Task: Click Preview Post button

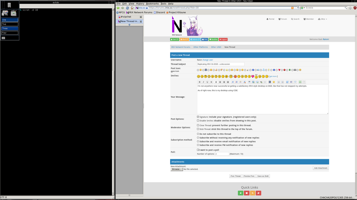Action: tap(249, 176)
